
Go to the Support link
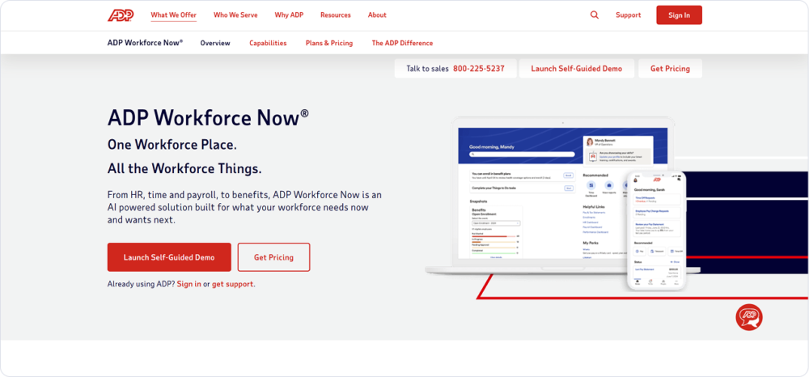click(628, 15)
